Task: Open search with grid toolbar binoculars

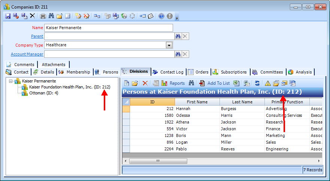Action: tap(191, 83)
